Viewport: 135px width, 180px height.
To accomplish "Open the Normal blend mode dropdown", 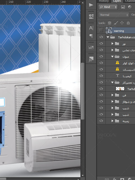I will click(x=114, y=15).
